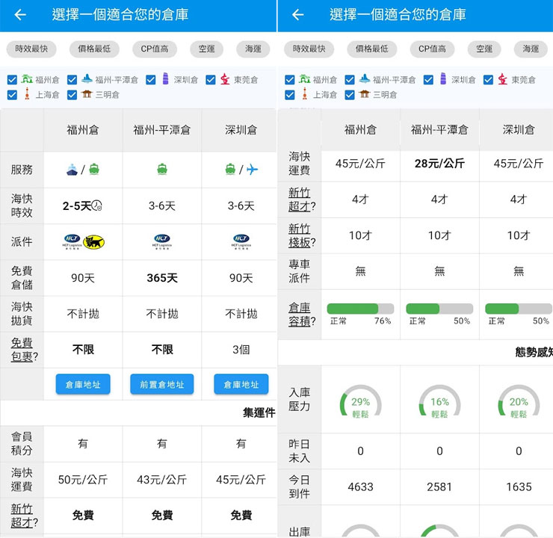Click 43元/公斤 shipping fee cell

162,480
